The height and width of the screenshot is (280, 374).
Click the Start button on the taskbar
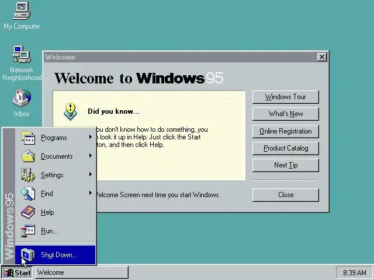[17, 272]
